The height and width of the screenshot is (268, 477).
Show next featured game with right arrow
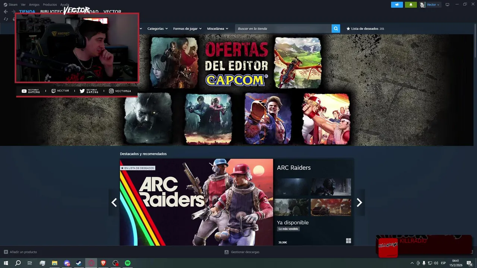pos(359,202)
